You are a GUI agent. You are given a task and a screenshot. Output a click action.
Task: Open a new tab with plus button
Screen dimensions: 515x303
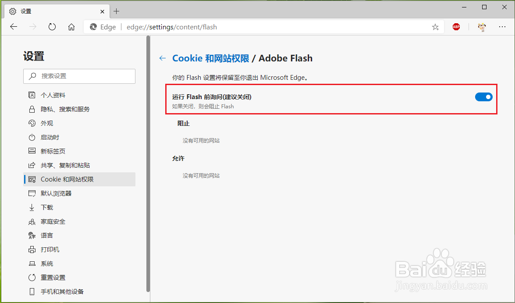coord(116,11)
